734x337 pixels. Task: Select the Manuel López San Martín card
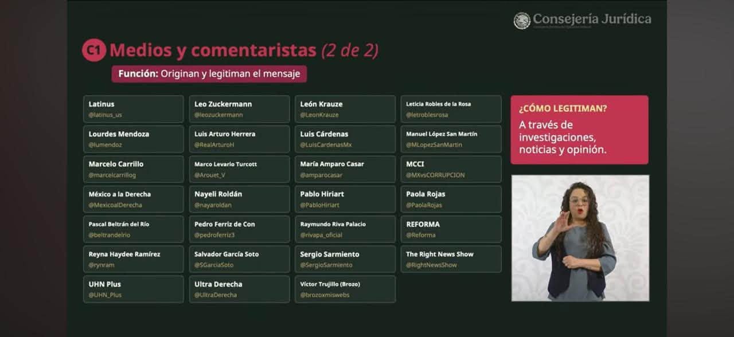tap(451, 139)
